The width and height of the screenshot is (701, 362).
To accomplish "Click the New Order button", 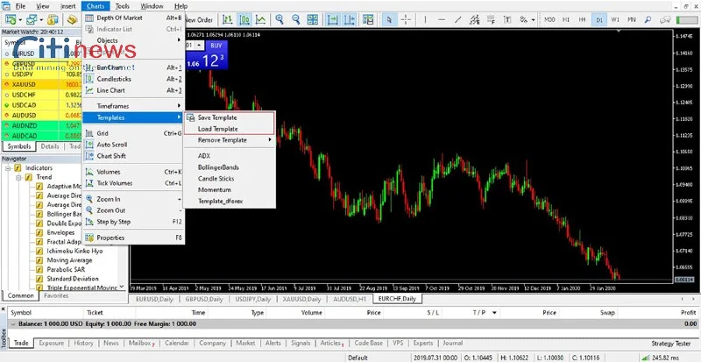I will pyautogui.click(x=199, y=19).
